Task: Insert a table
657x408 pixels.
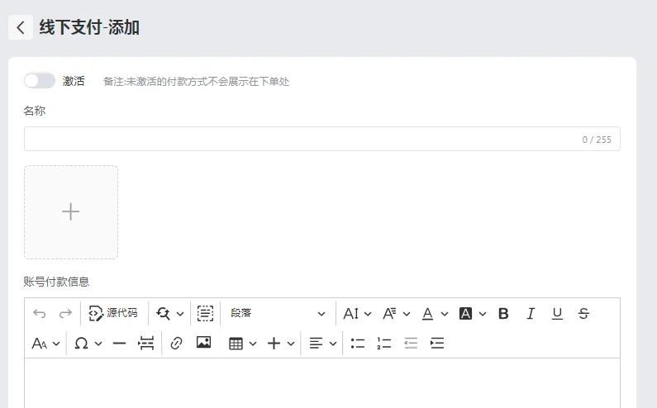Action: click(x=236, y=344)
